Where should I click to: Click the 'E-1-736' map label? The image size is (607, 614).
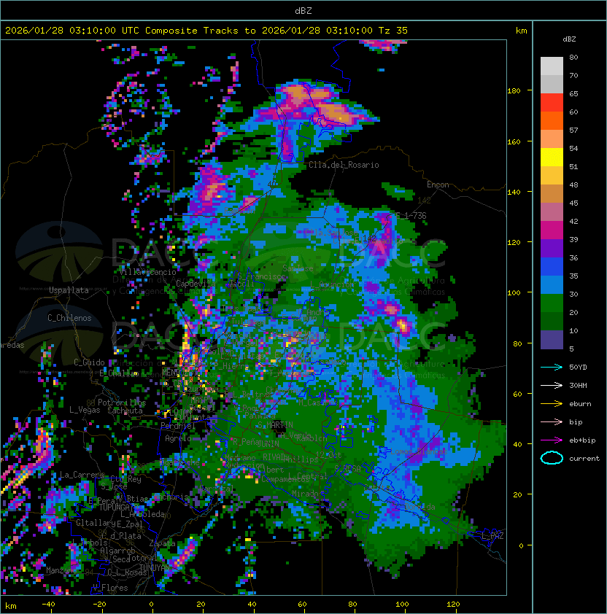411,216
